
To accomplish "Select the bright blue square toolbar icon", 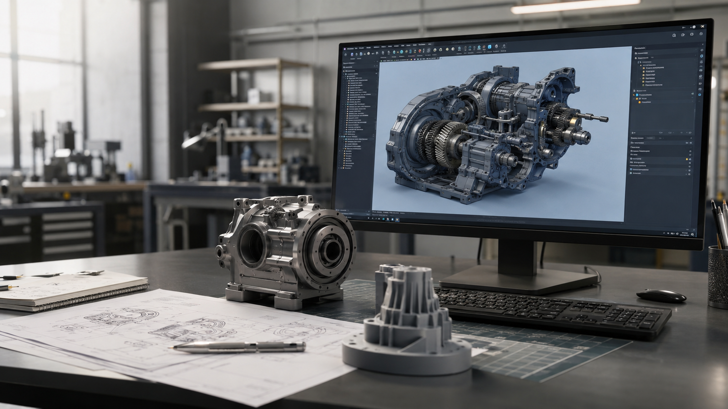I will 490,47.
